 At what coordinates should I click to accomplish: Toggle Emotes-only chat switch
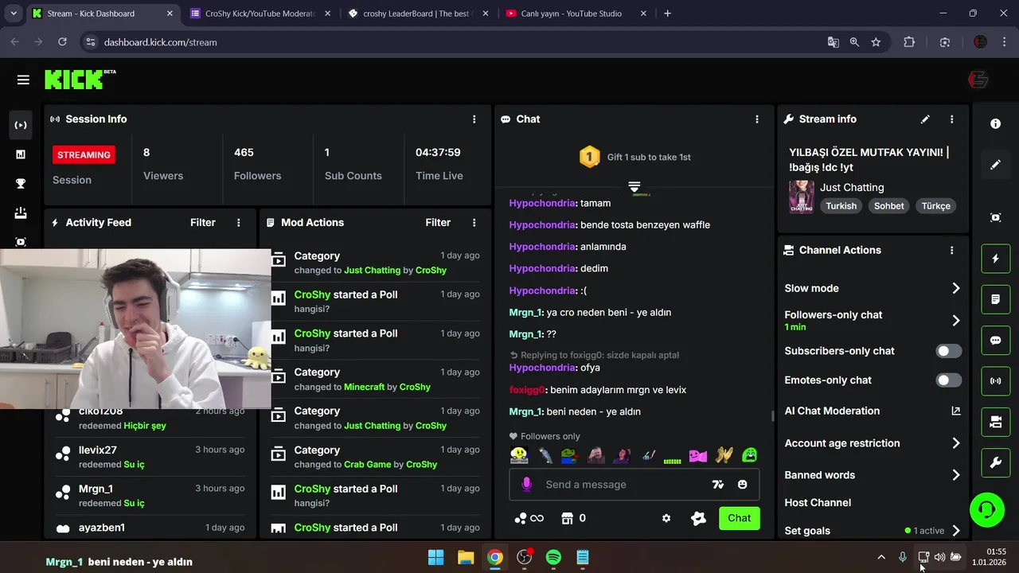[949, 380]
